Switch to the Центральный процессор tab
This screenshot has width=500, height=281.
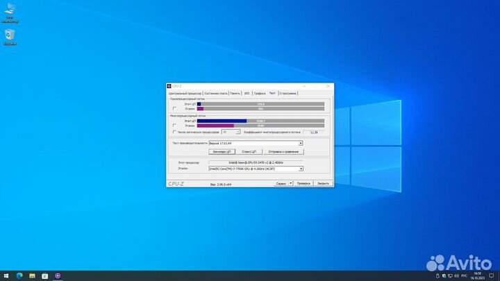tap(185, 94)
